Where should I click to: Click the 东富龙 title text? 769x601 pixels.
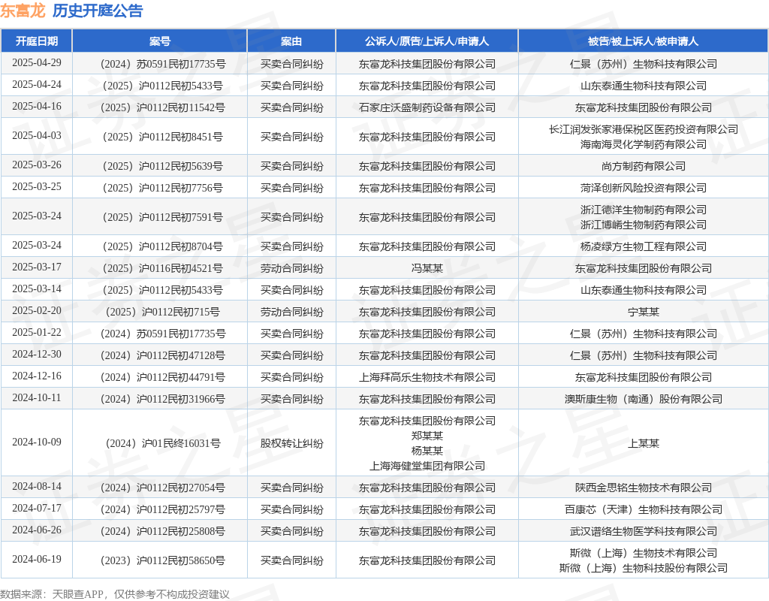23,11
